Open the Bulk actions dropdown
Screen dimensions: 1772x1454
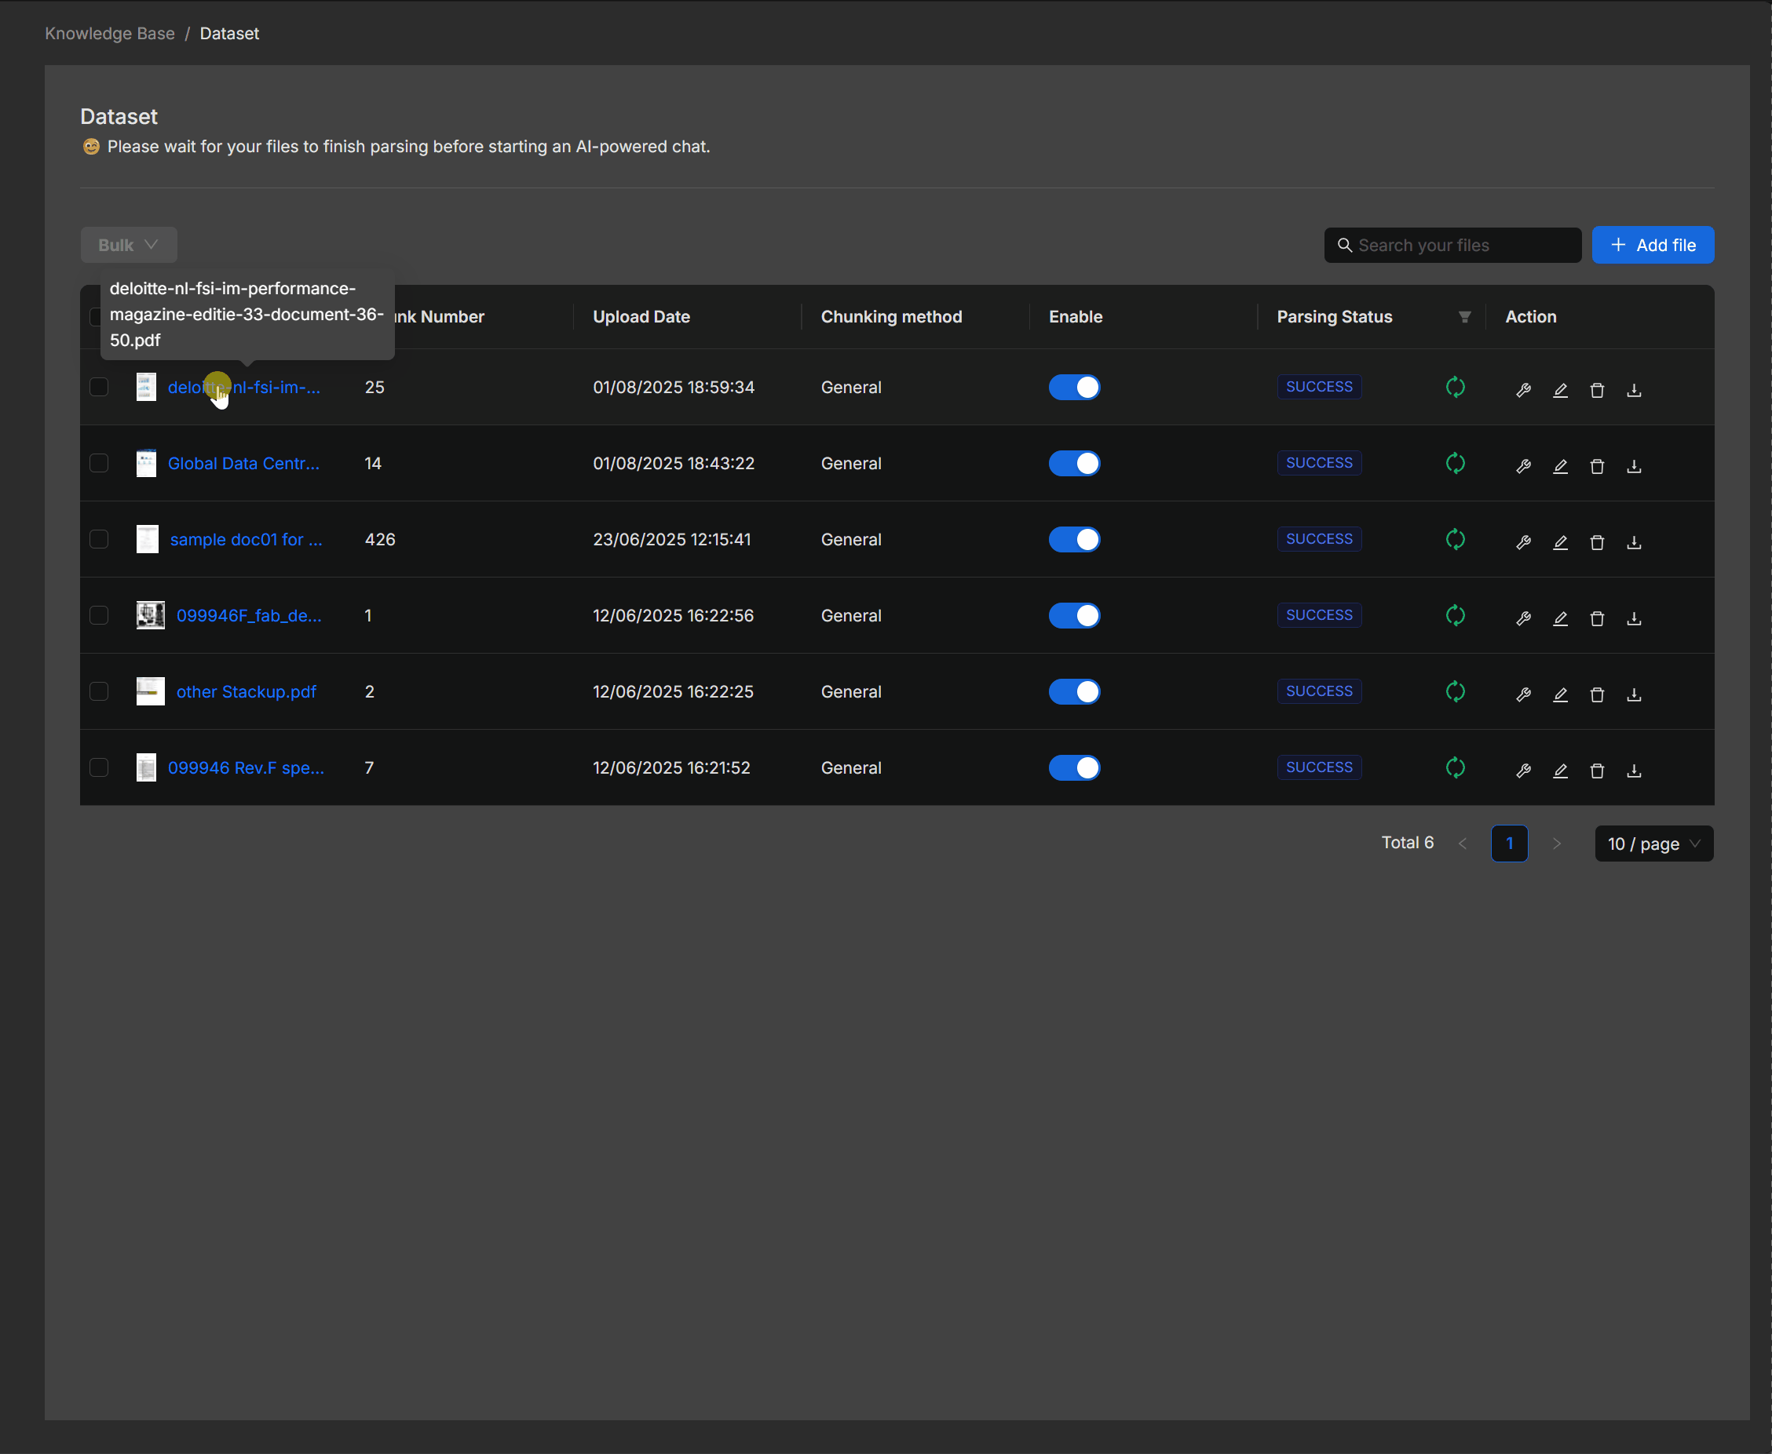127,245
